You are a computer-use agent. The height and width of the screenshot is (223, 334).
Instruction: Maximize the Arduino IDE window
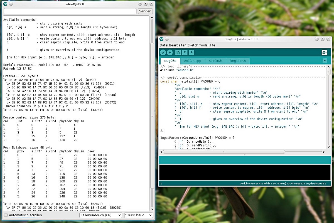tap(323, 39)
